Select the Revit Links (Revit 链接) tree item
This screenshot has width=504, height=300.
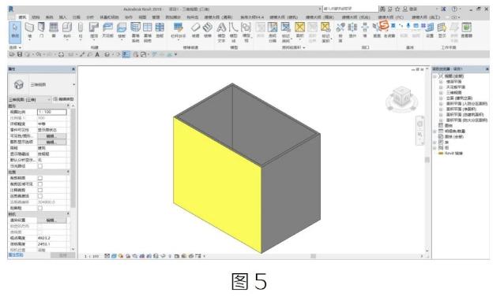tap(453, 154)
